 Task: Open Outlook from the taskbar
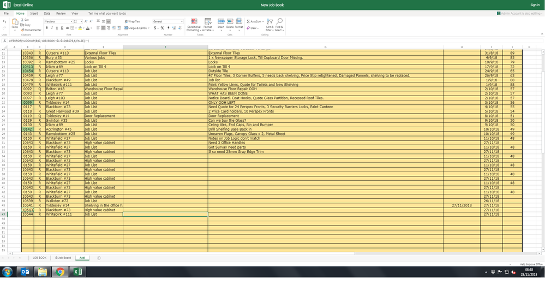[x=25, y=272]
